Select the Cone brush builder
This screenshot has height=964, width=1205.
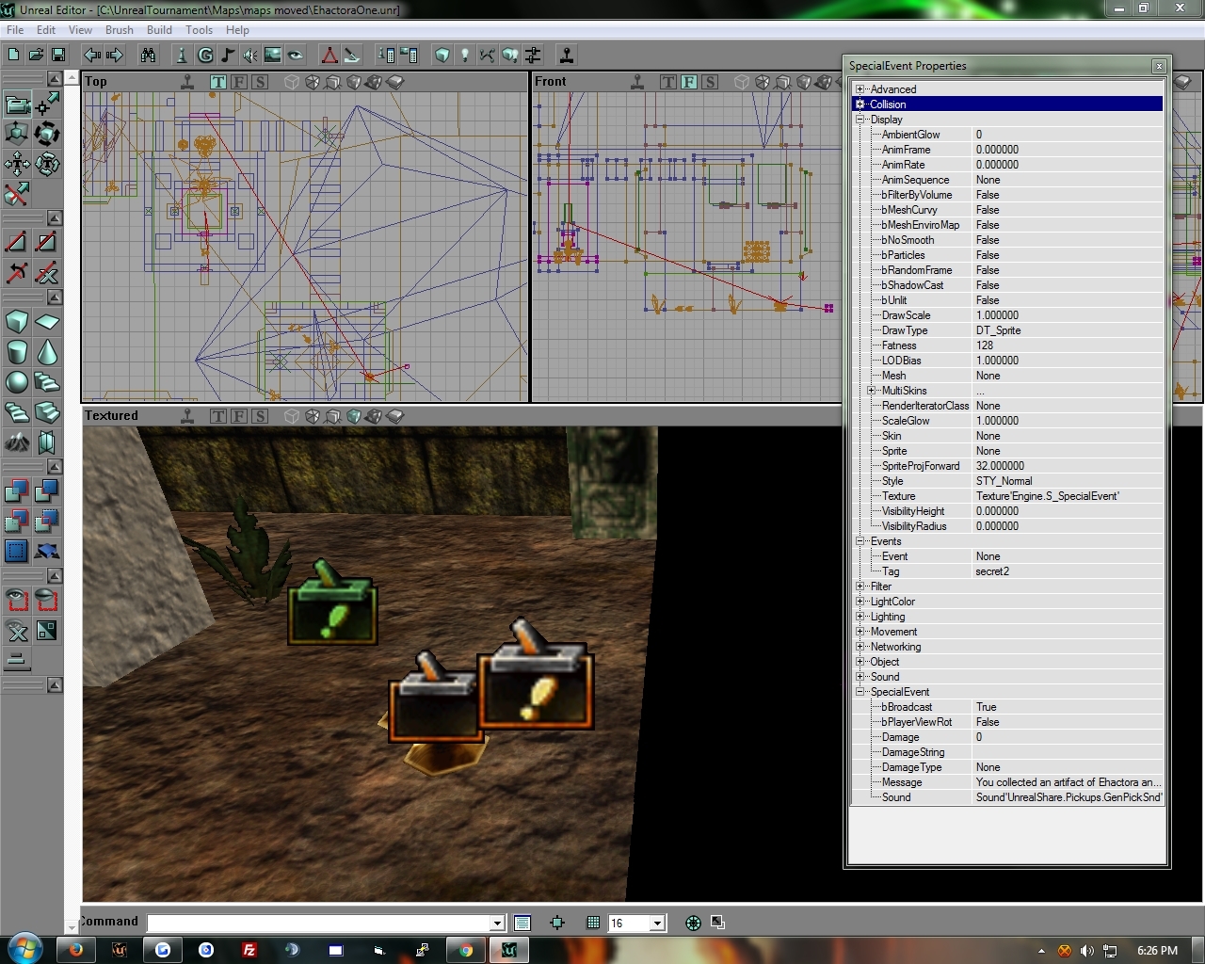pyautogui.click(x=47, y=352)
